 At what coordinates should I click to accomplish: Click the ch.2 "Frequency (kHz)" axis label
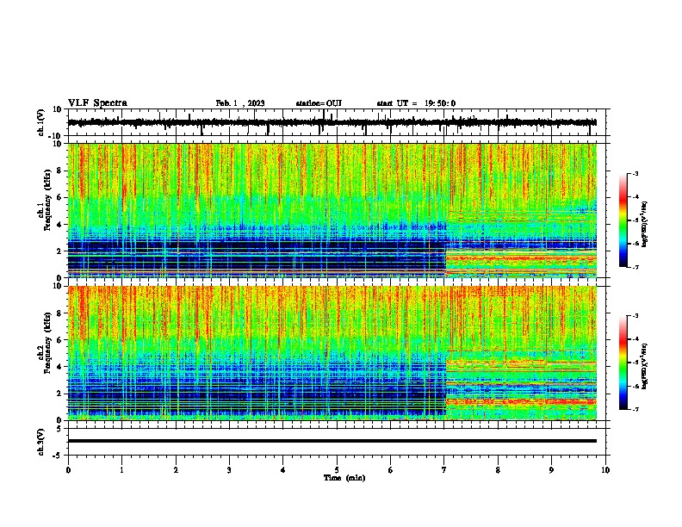click(47, 343)
